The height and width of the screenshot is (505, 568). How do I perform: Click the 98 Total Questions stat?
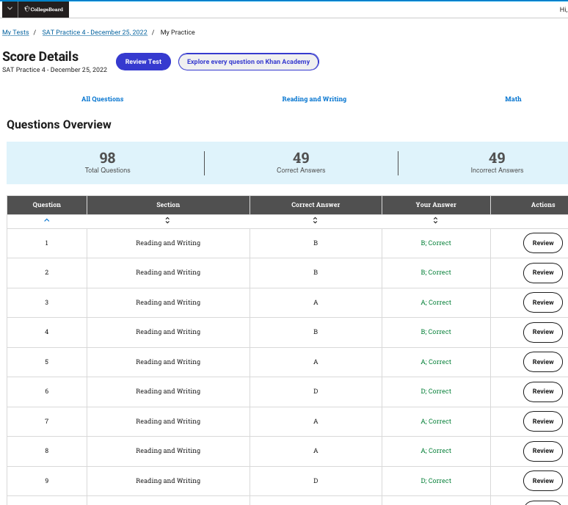[x=108, y=163]
